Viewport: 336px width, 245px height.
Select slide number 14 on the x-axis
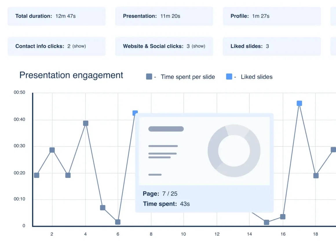click(x=249, y=234)
